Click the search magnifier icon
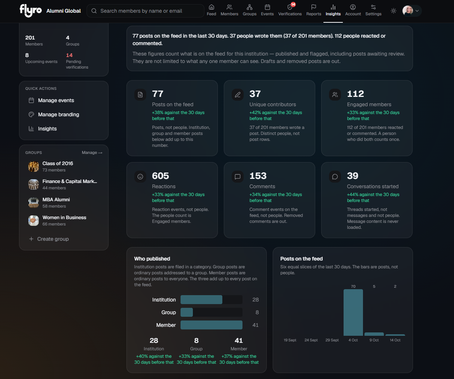The image size is (454, 379). pyautogui.click(x=94, y=11)
